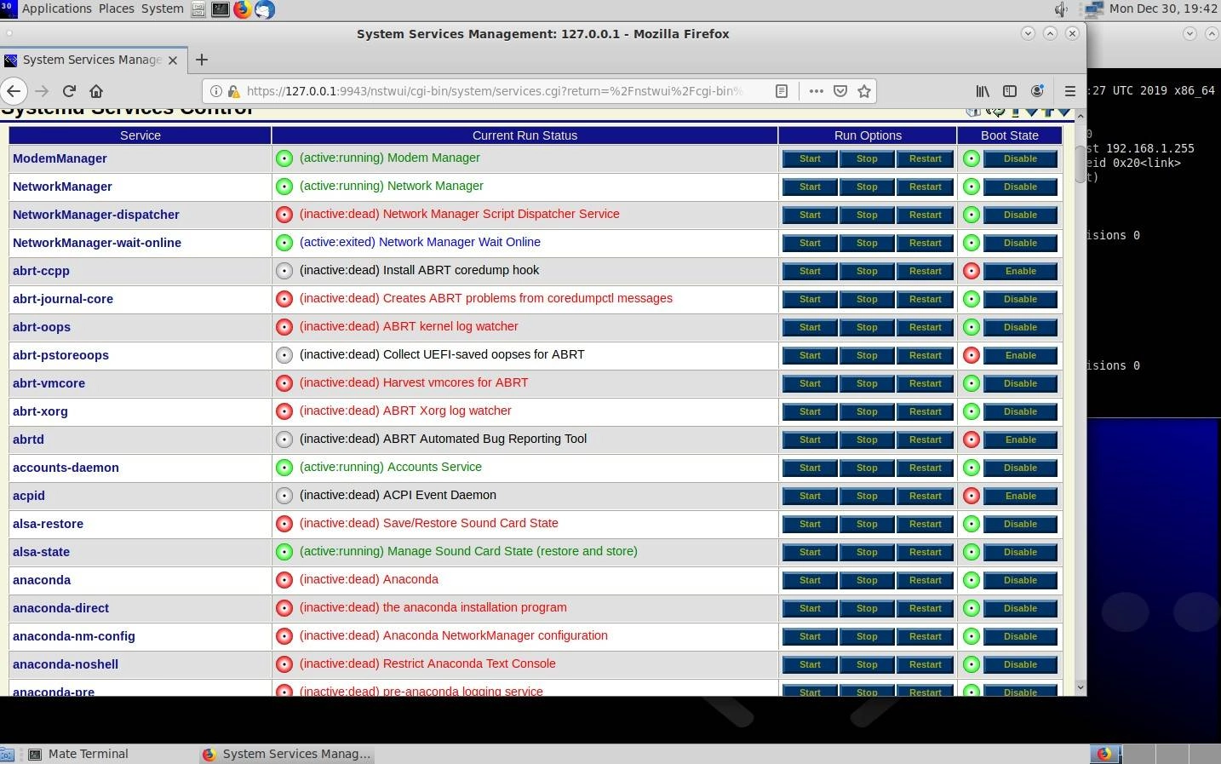Viewport: 1221px width, 764px height.
Task: Enable acpid at boot
Action: pyautogui.click(x=1020, y=496)
